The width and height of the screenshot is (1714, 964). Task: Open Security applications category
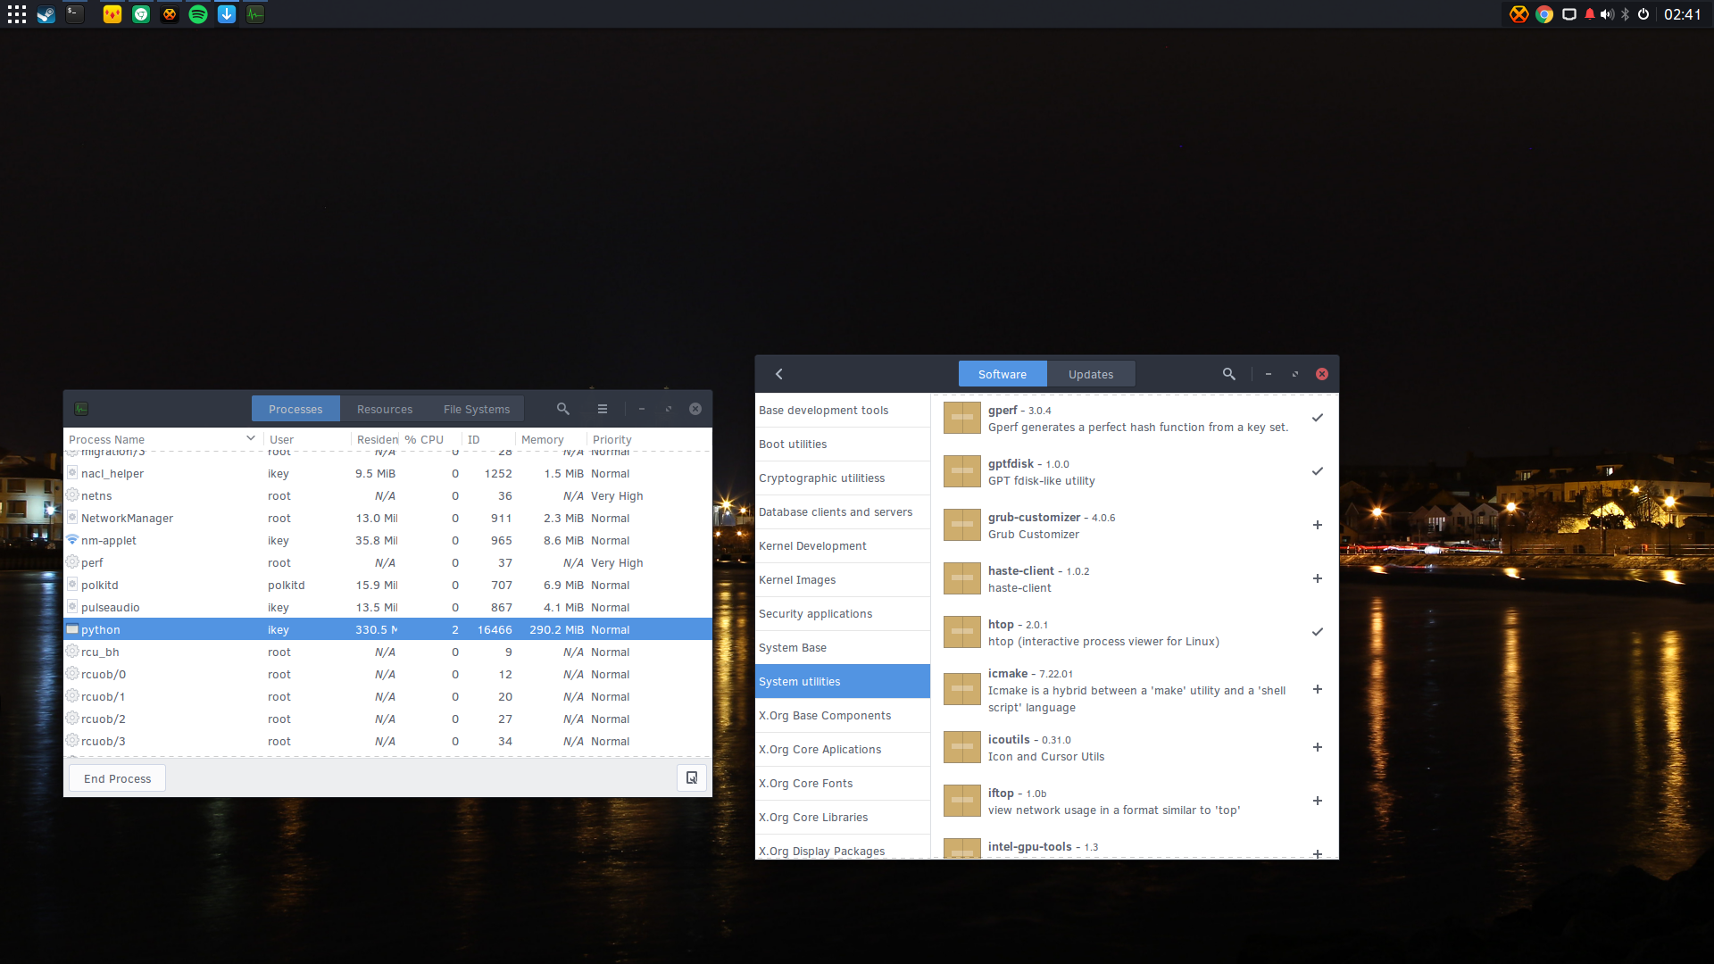[843, 614]
